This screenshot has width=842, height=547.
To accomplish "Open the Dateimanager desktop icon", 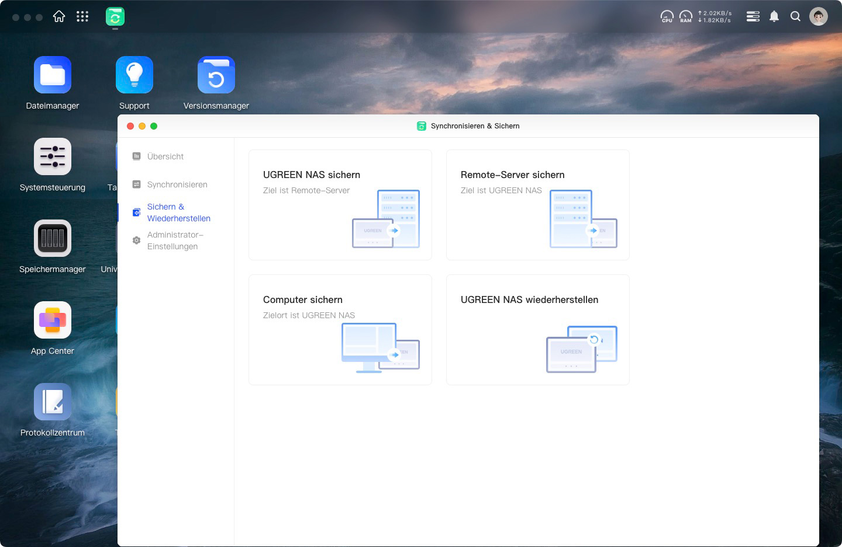I will click(53, 75).
